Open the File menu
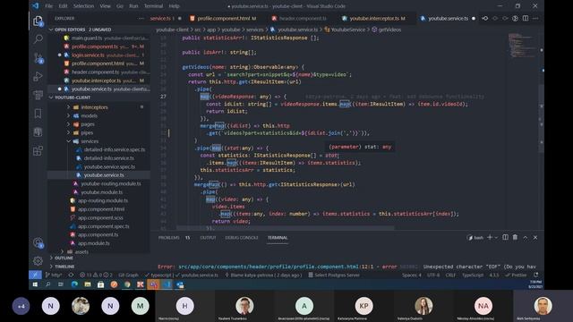Viewport: 573px width, 322px height. (48, 6)
